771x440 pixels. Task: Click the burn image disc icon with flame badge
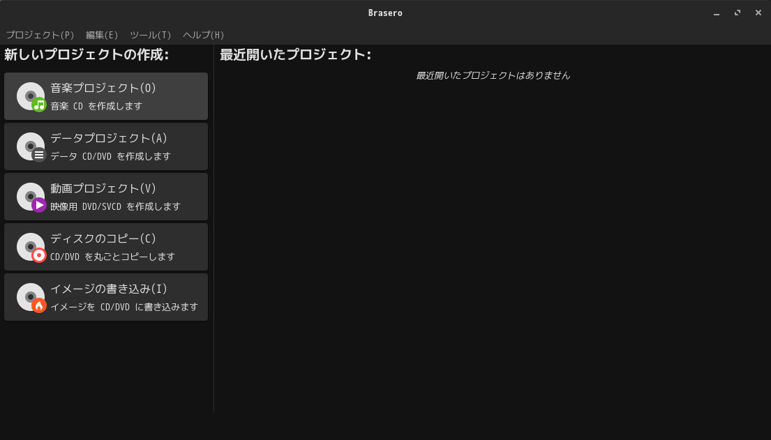click(x=31, y=298)
